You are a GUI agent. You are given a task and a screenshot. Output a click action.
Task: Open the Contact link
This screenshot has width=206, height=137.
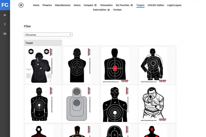(x=117, y=10)
